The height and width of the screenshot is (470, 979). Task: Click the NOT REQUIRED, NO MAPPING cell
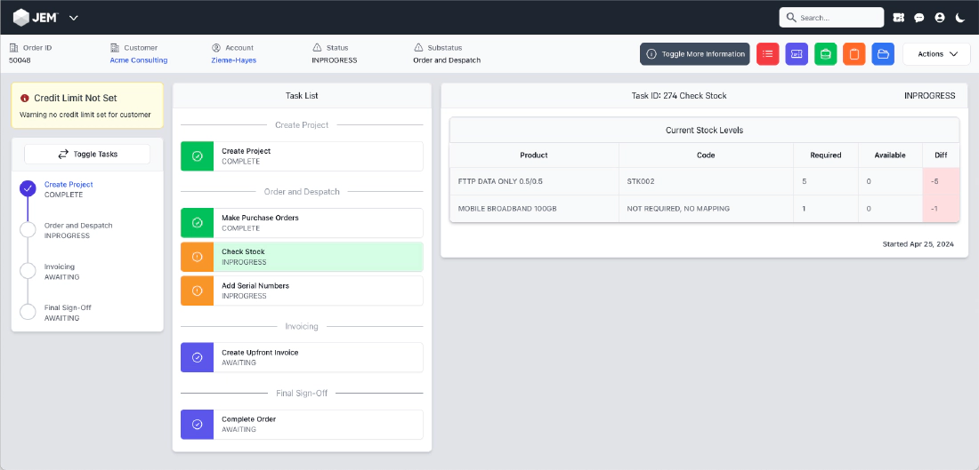tap(706, 209)
